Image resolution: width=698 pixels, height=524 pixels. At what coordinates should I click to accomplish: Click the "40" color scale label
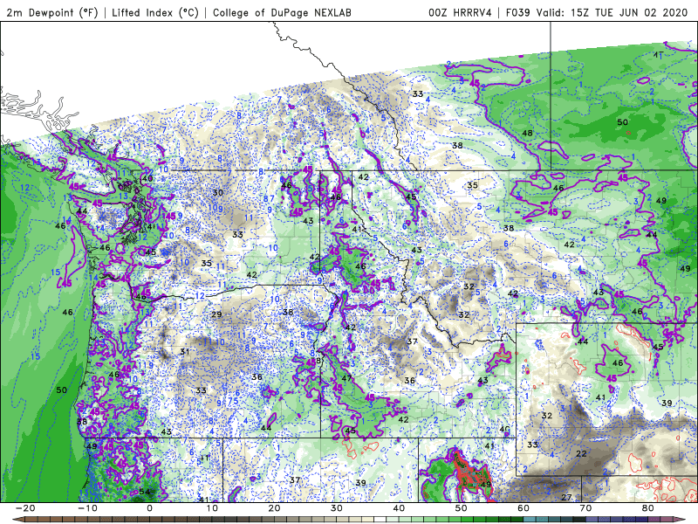[399, 508]
